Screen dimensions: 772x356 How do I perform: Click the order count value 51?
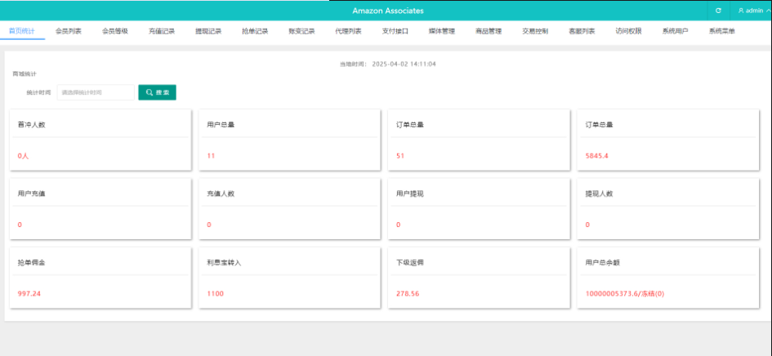400,156
